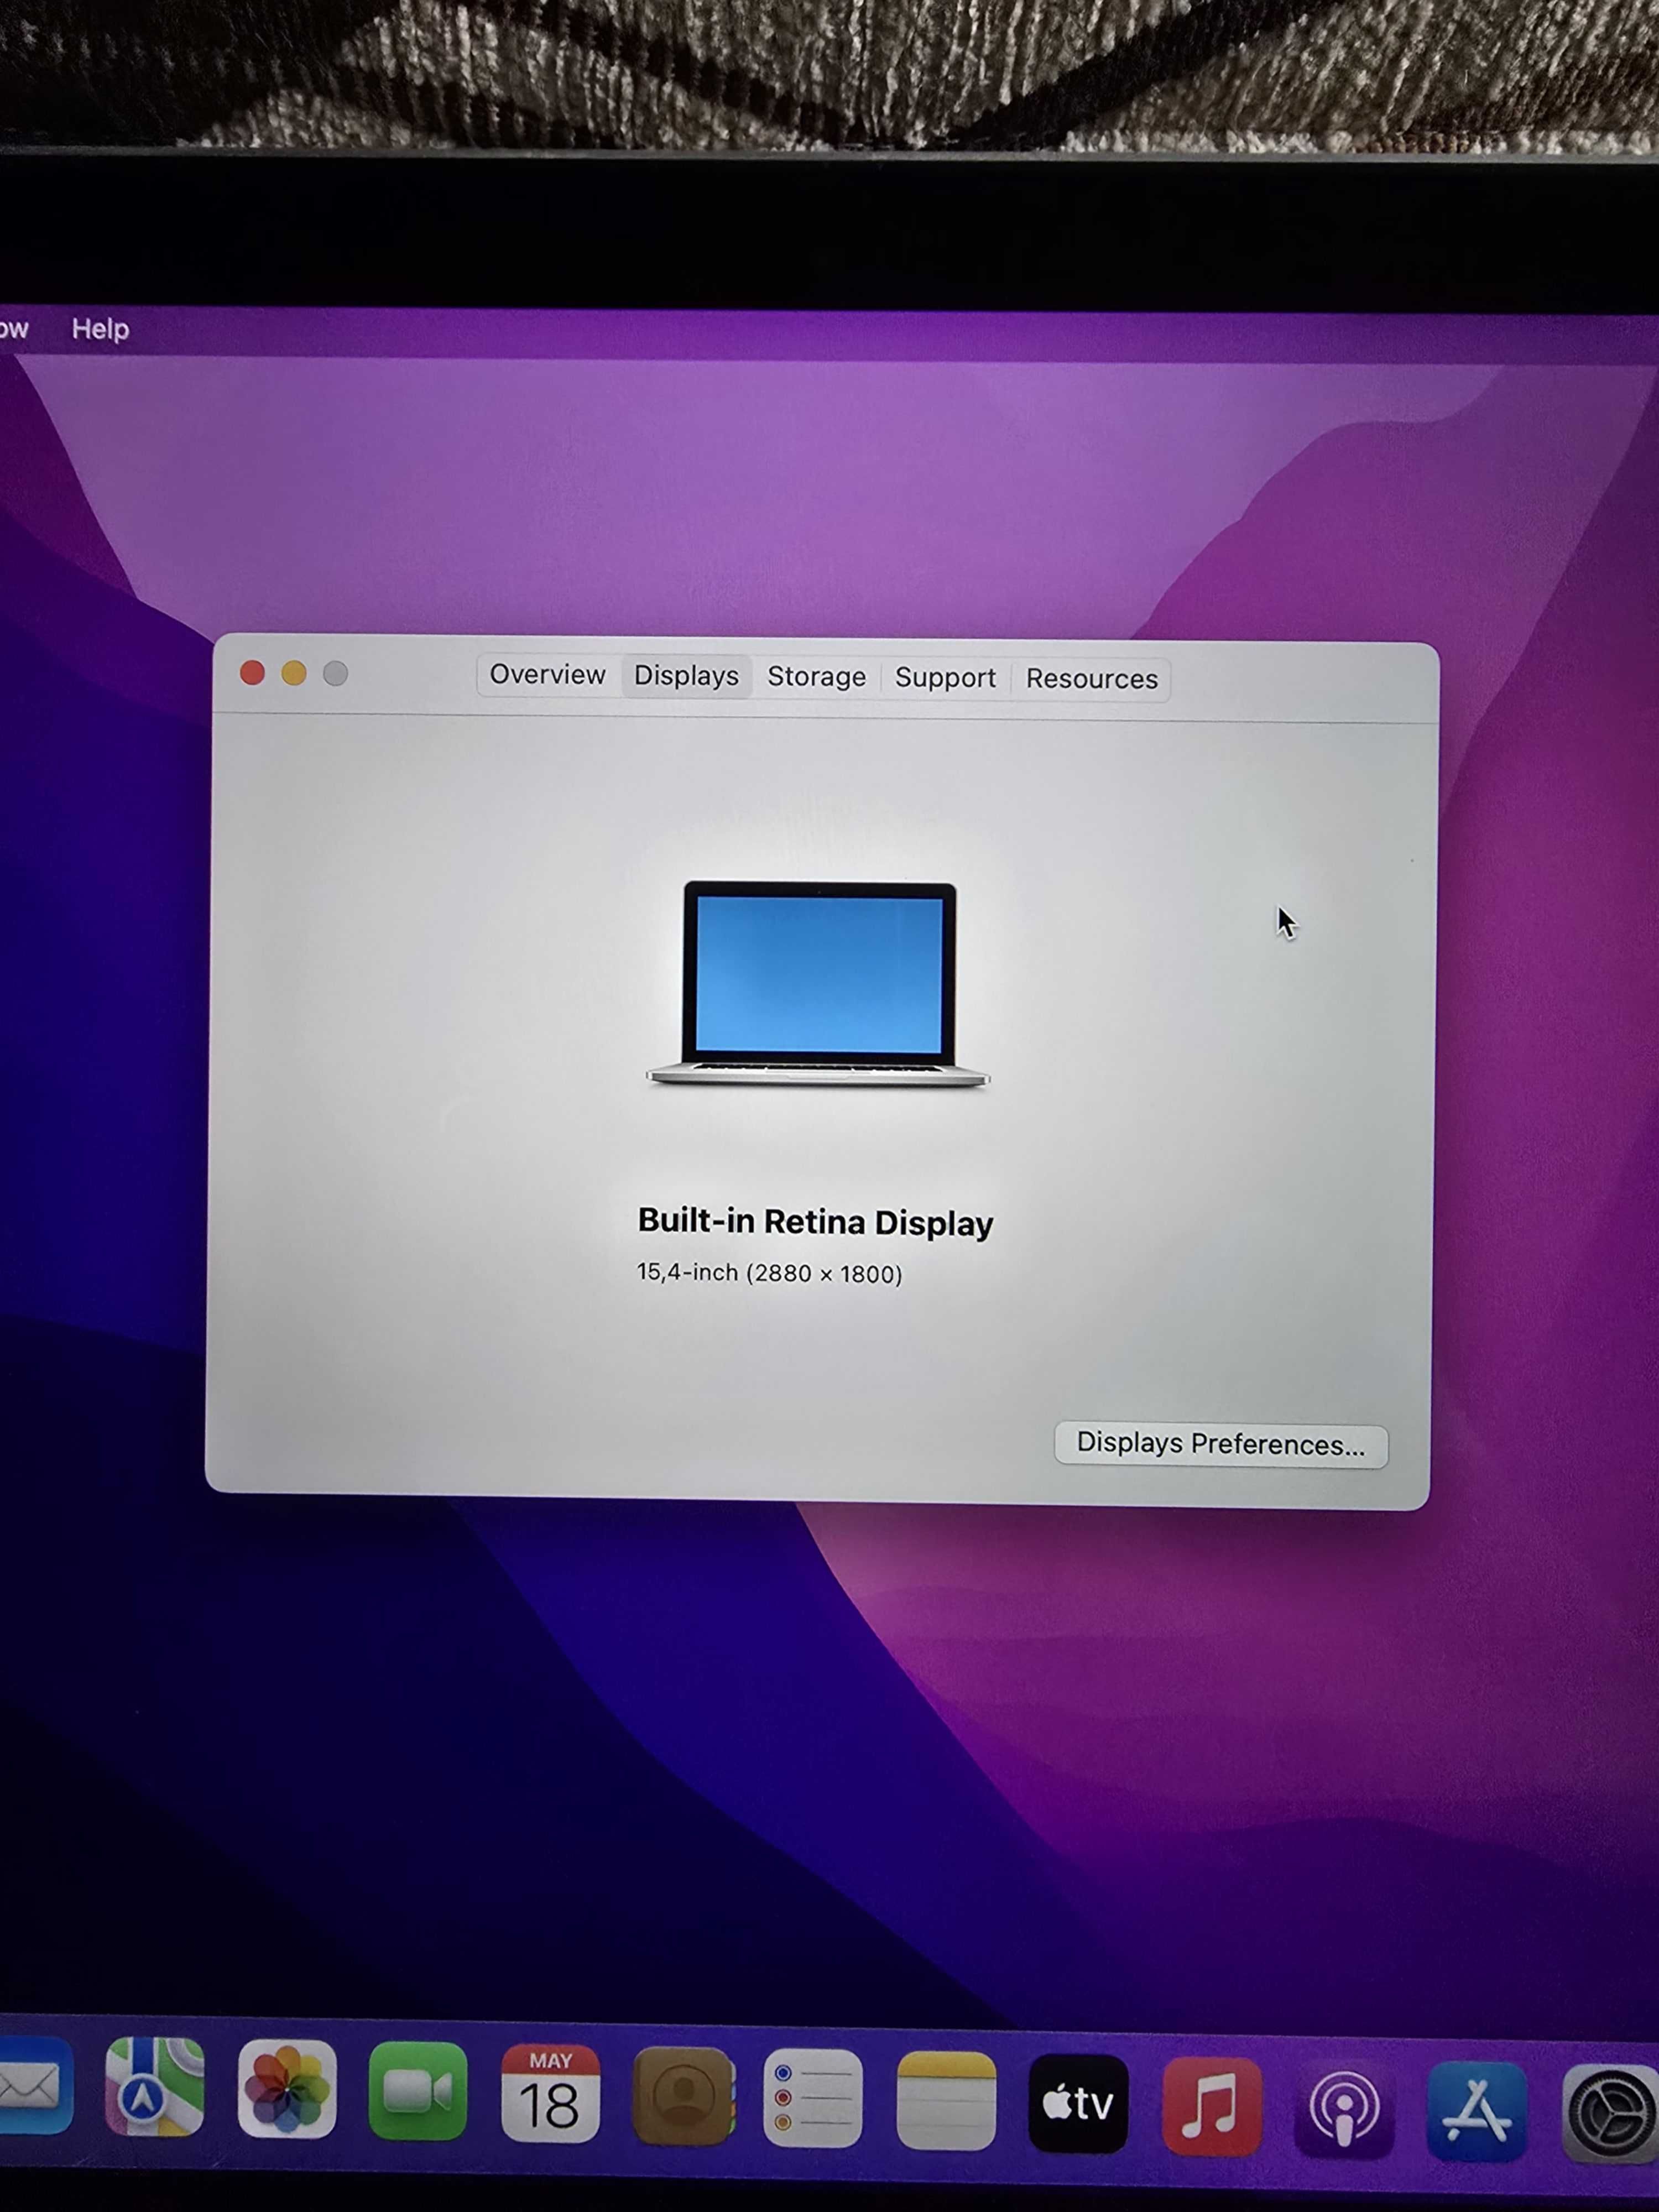Click the Displays Preferences button

1220,1445
